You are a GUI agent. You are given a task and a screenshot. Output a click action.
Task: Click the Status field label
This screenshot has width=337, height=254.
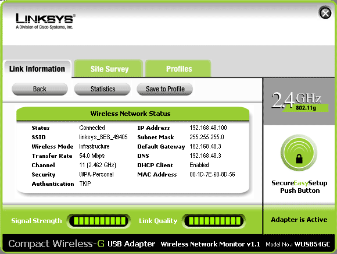click(41, 128)
